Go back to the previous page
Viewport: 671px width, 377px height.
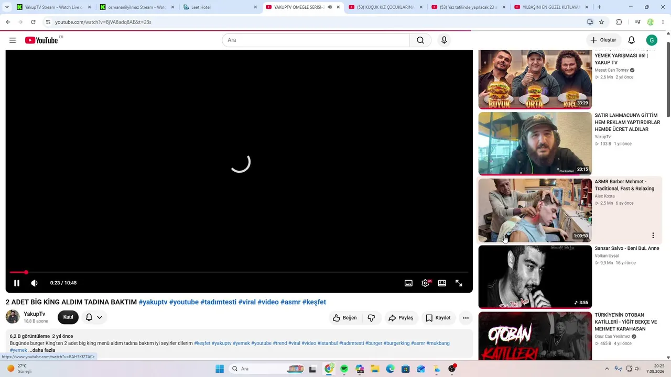tap(8, 22)
